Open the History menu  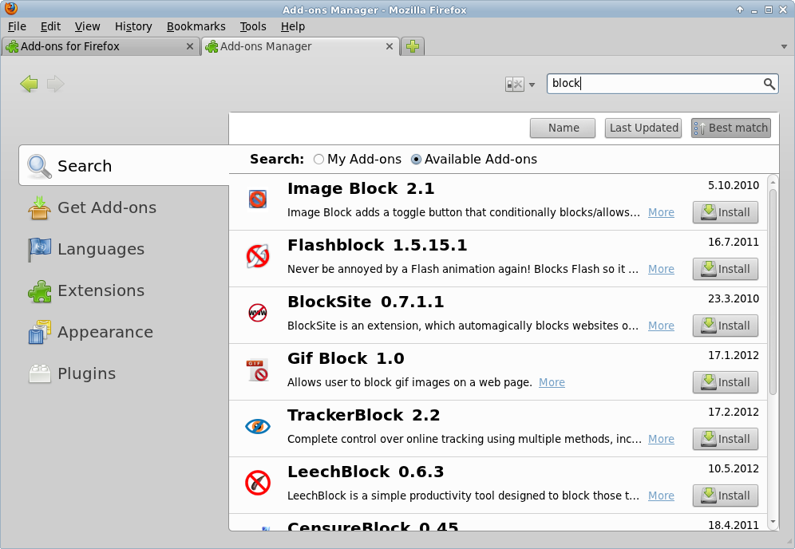133,26
